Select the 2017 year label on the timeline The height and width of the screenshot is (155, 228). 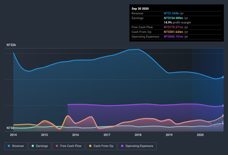(107, 135)
